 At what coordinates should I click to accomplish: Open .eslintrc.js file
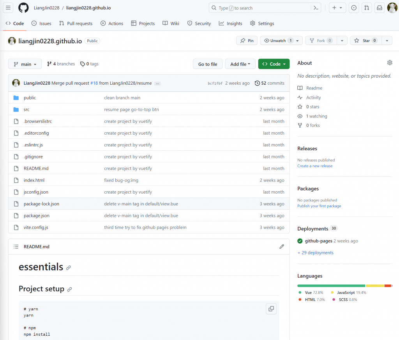point(34,145)
